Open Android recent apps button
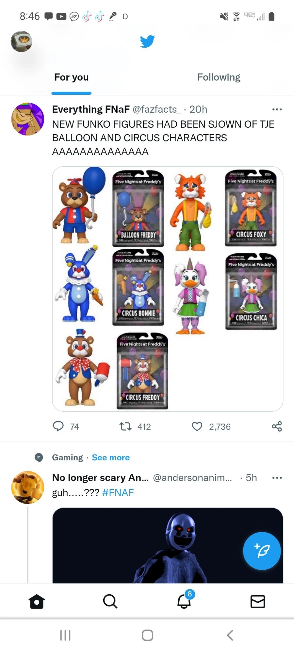This screenshot has height=653, width=294. pos(65,635)
